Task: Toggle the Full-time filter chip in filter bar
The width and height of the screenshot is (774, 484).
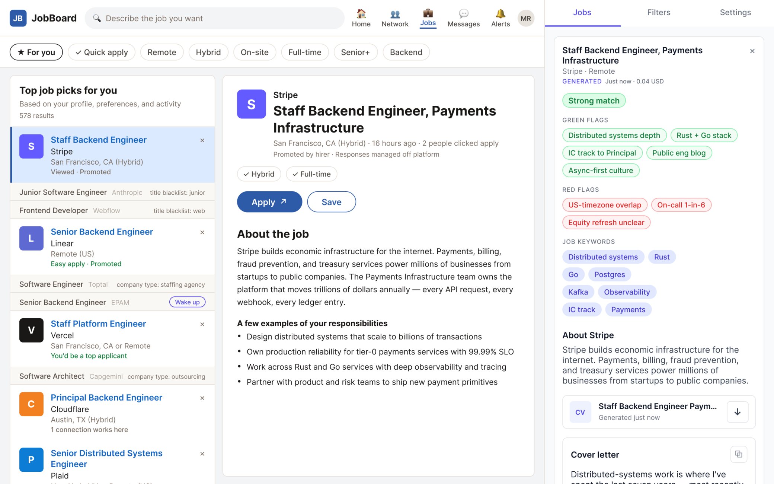Action: pyautogui.click(x=305, y=52)
